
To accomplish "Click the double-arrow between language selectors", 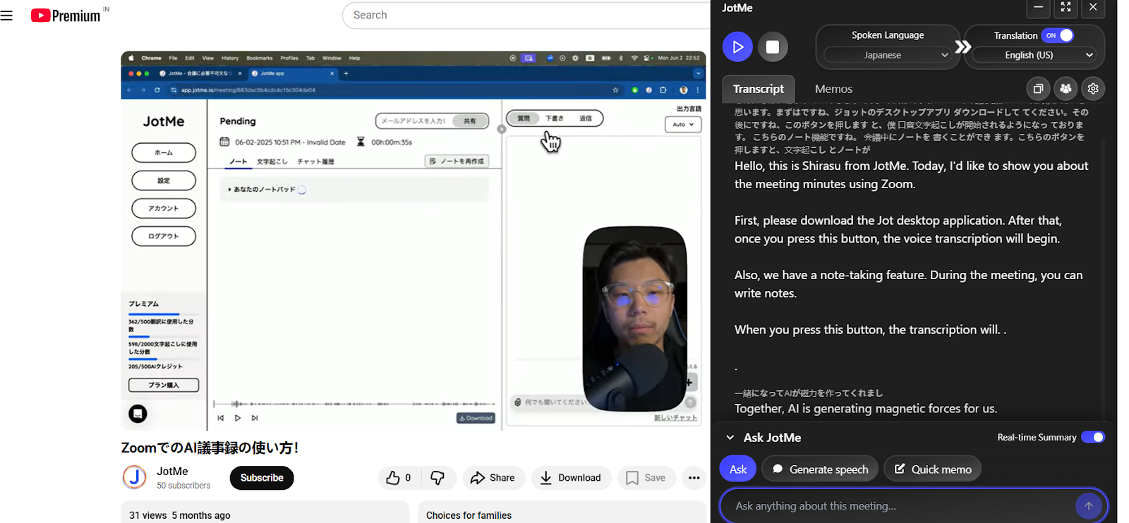I will pyautogui.click(x=962, y=47).
